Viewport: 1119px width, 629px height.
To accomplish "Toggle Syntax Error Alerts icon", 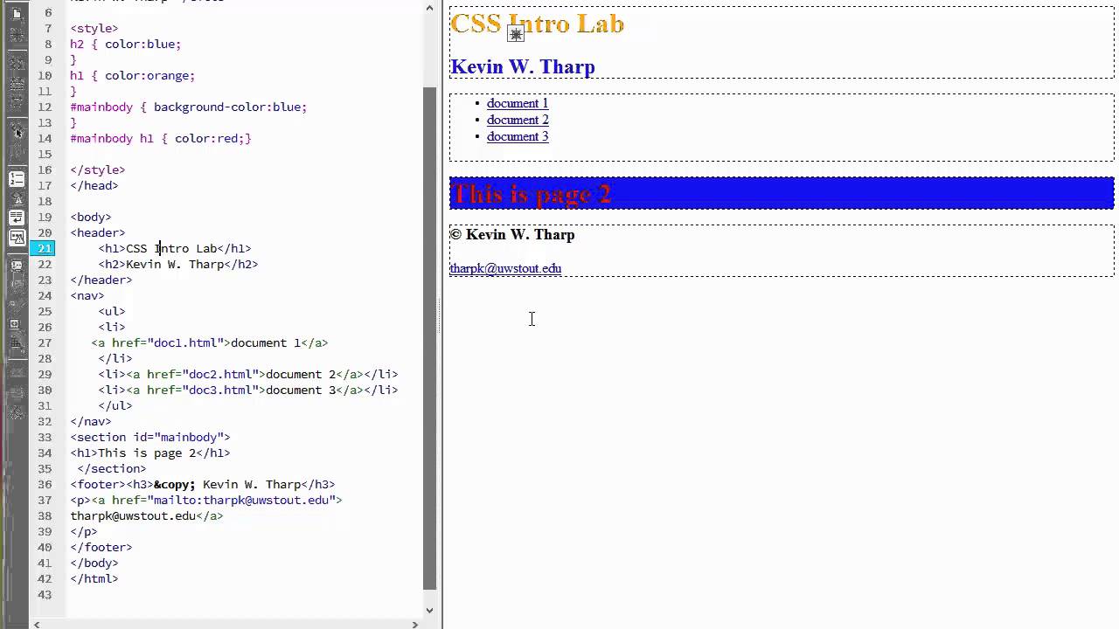I will [x=17, y=238].
